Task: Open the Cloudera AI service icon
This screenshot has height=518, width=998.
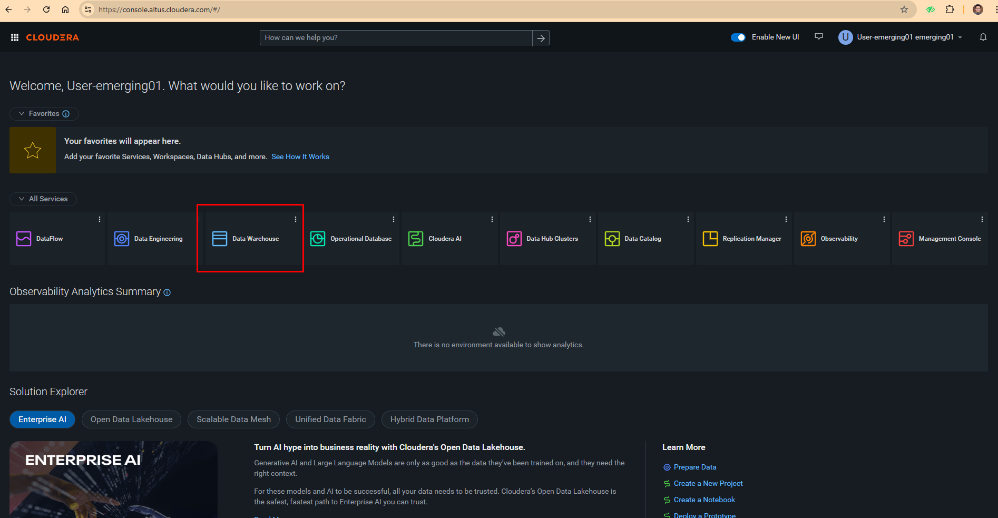Action: tap(416, 239)
